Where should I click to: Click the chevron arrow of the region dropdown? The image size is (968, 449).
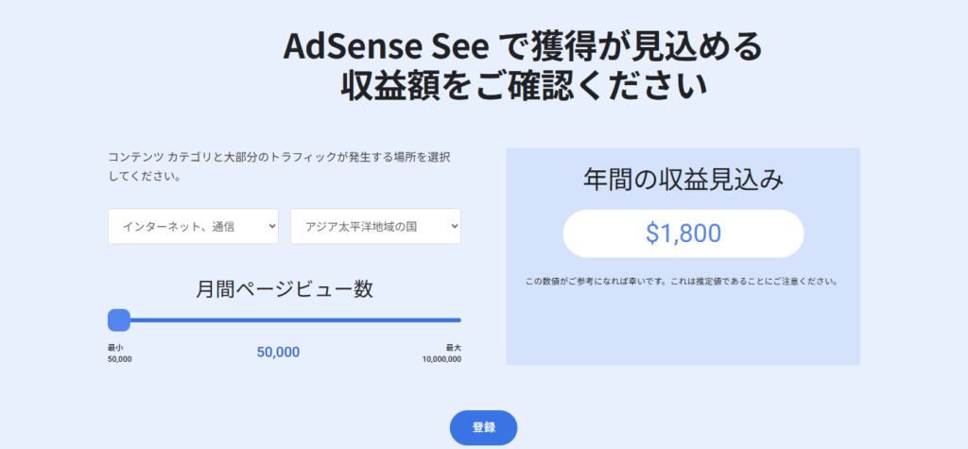click(x=454, y=227)
